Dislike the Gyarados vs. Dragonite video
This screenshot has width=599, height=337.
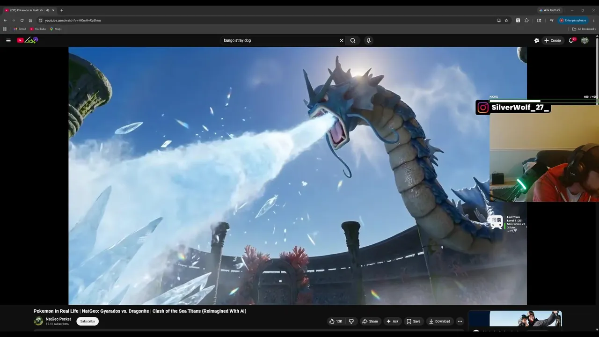click(x=351, y=321)
